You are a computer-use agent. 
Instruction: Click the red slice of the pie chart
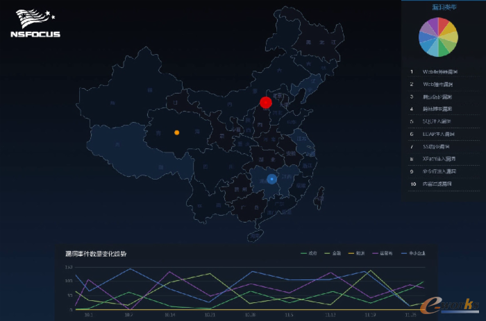coord(444,24)
